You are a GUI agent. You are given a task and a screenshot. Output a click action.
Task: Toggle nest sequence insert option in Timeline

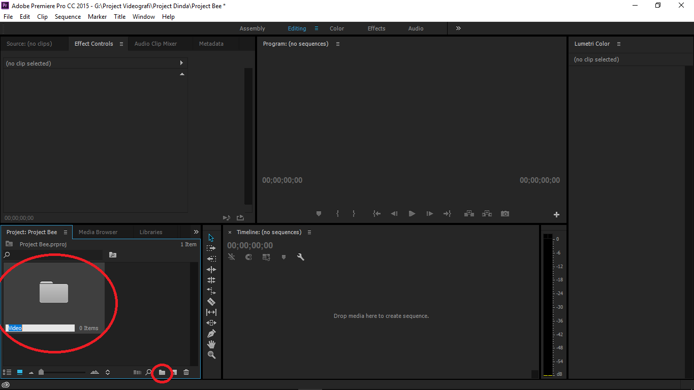coord(232,257)
